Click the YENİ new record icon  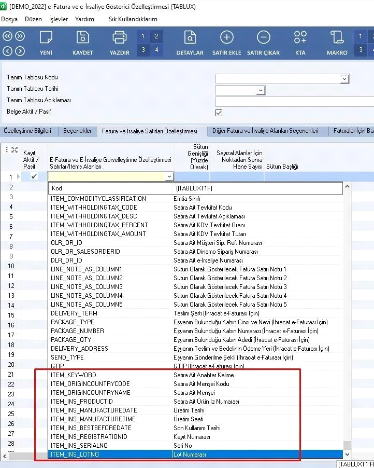46,43
